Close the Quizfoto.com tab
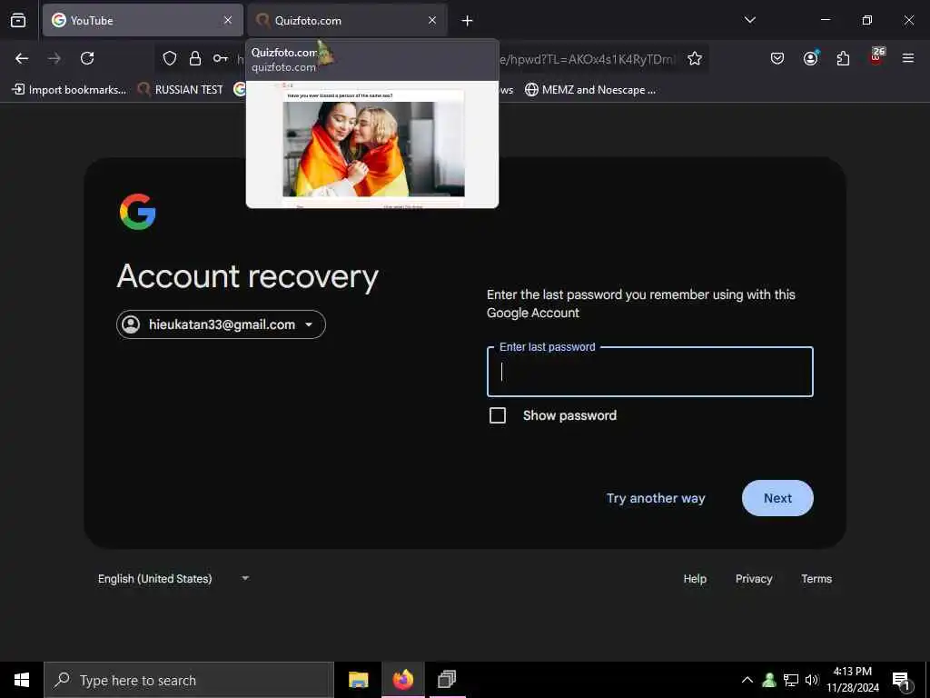 [432, 20]
